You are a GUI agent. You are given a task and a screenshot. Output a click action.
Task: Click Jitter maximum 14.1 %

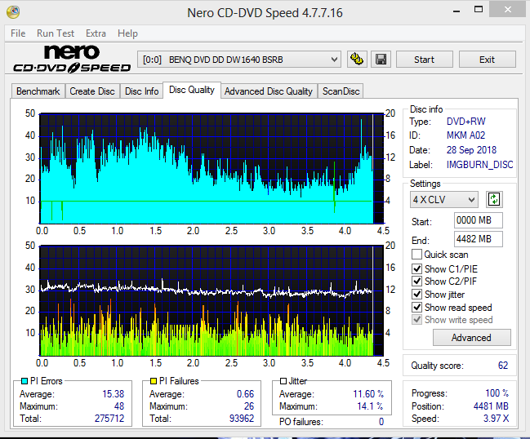tap(370, 406)
